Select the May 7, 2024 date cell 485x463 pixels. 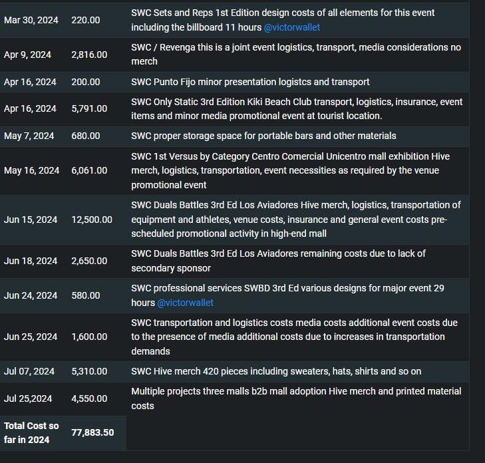pos(29,136)
